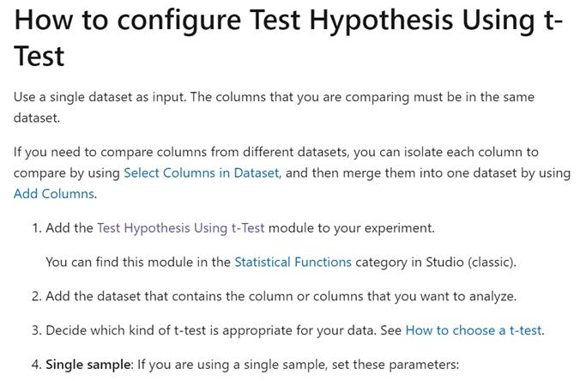Click the text "must be in the same"
This screenshot has width=580, height=381.
[475, 97]
